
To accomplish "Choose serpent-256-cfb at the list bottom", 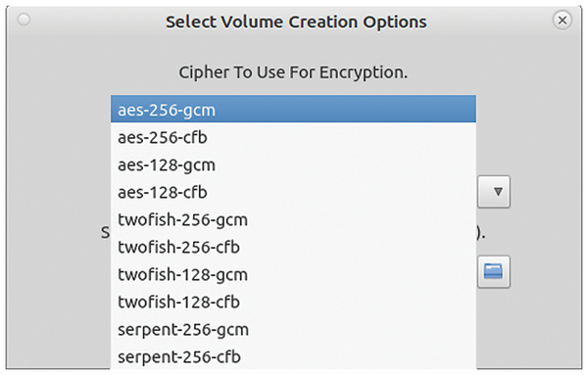I will 293,355.
